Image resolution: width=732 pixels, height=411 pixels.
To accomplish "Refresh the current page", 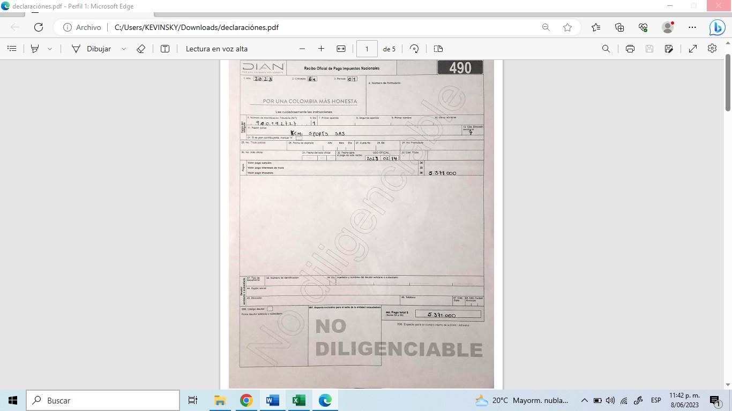I will (39, 27).
